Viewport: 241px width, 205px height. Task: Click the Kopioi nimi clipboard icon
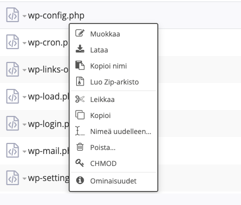80,65
